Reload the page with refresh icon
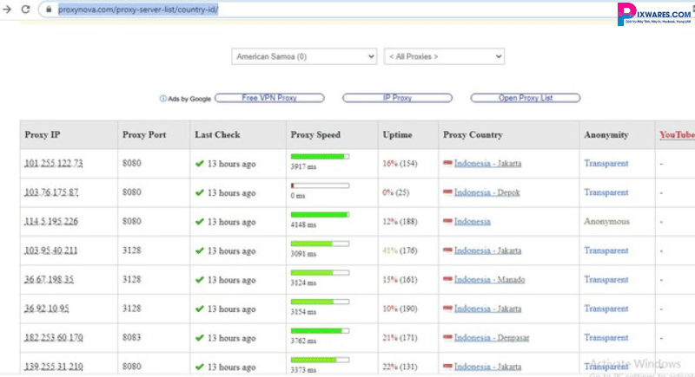Screen dimensions: 695x377 (x=26, y=10)
